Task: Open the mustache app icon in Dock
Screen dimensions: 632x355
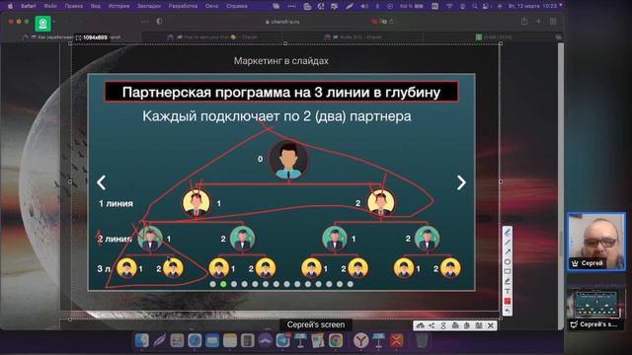Action: click(266, 340)
